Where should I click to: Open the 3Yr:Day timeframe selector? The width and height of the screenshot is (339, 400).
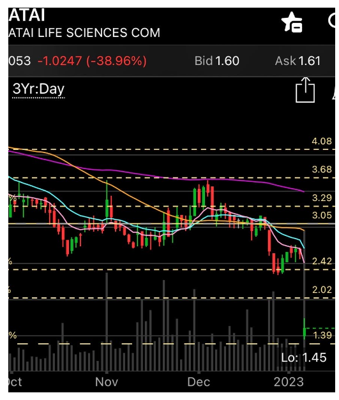38,90
